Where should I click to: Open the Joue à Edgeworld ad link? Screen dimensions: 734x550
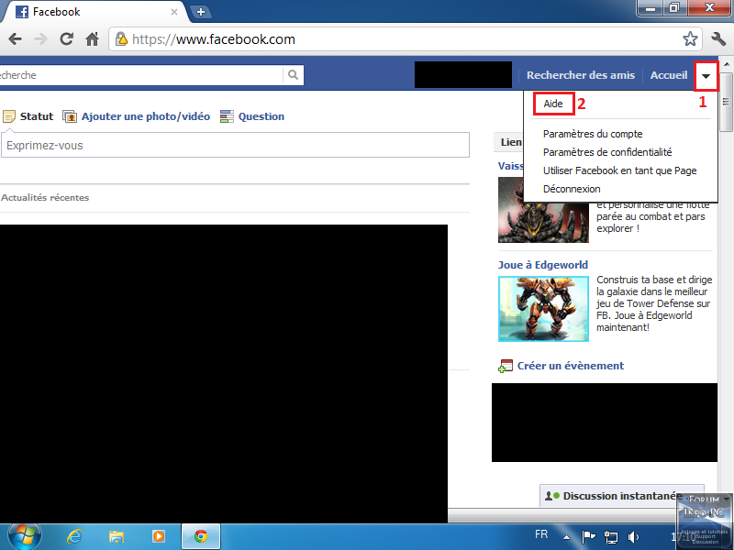tap(542, 265)
